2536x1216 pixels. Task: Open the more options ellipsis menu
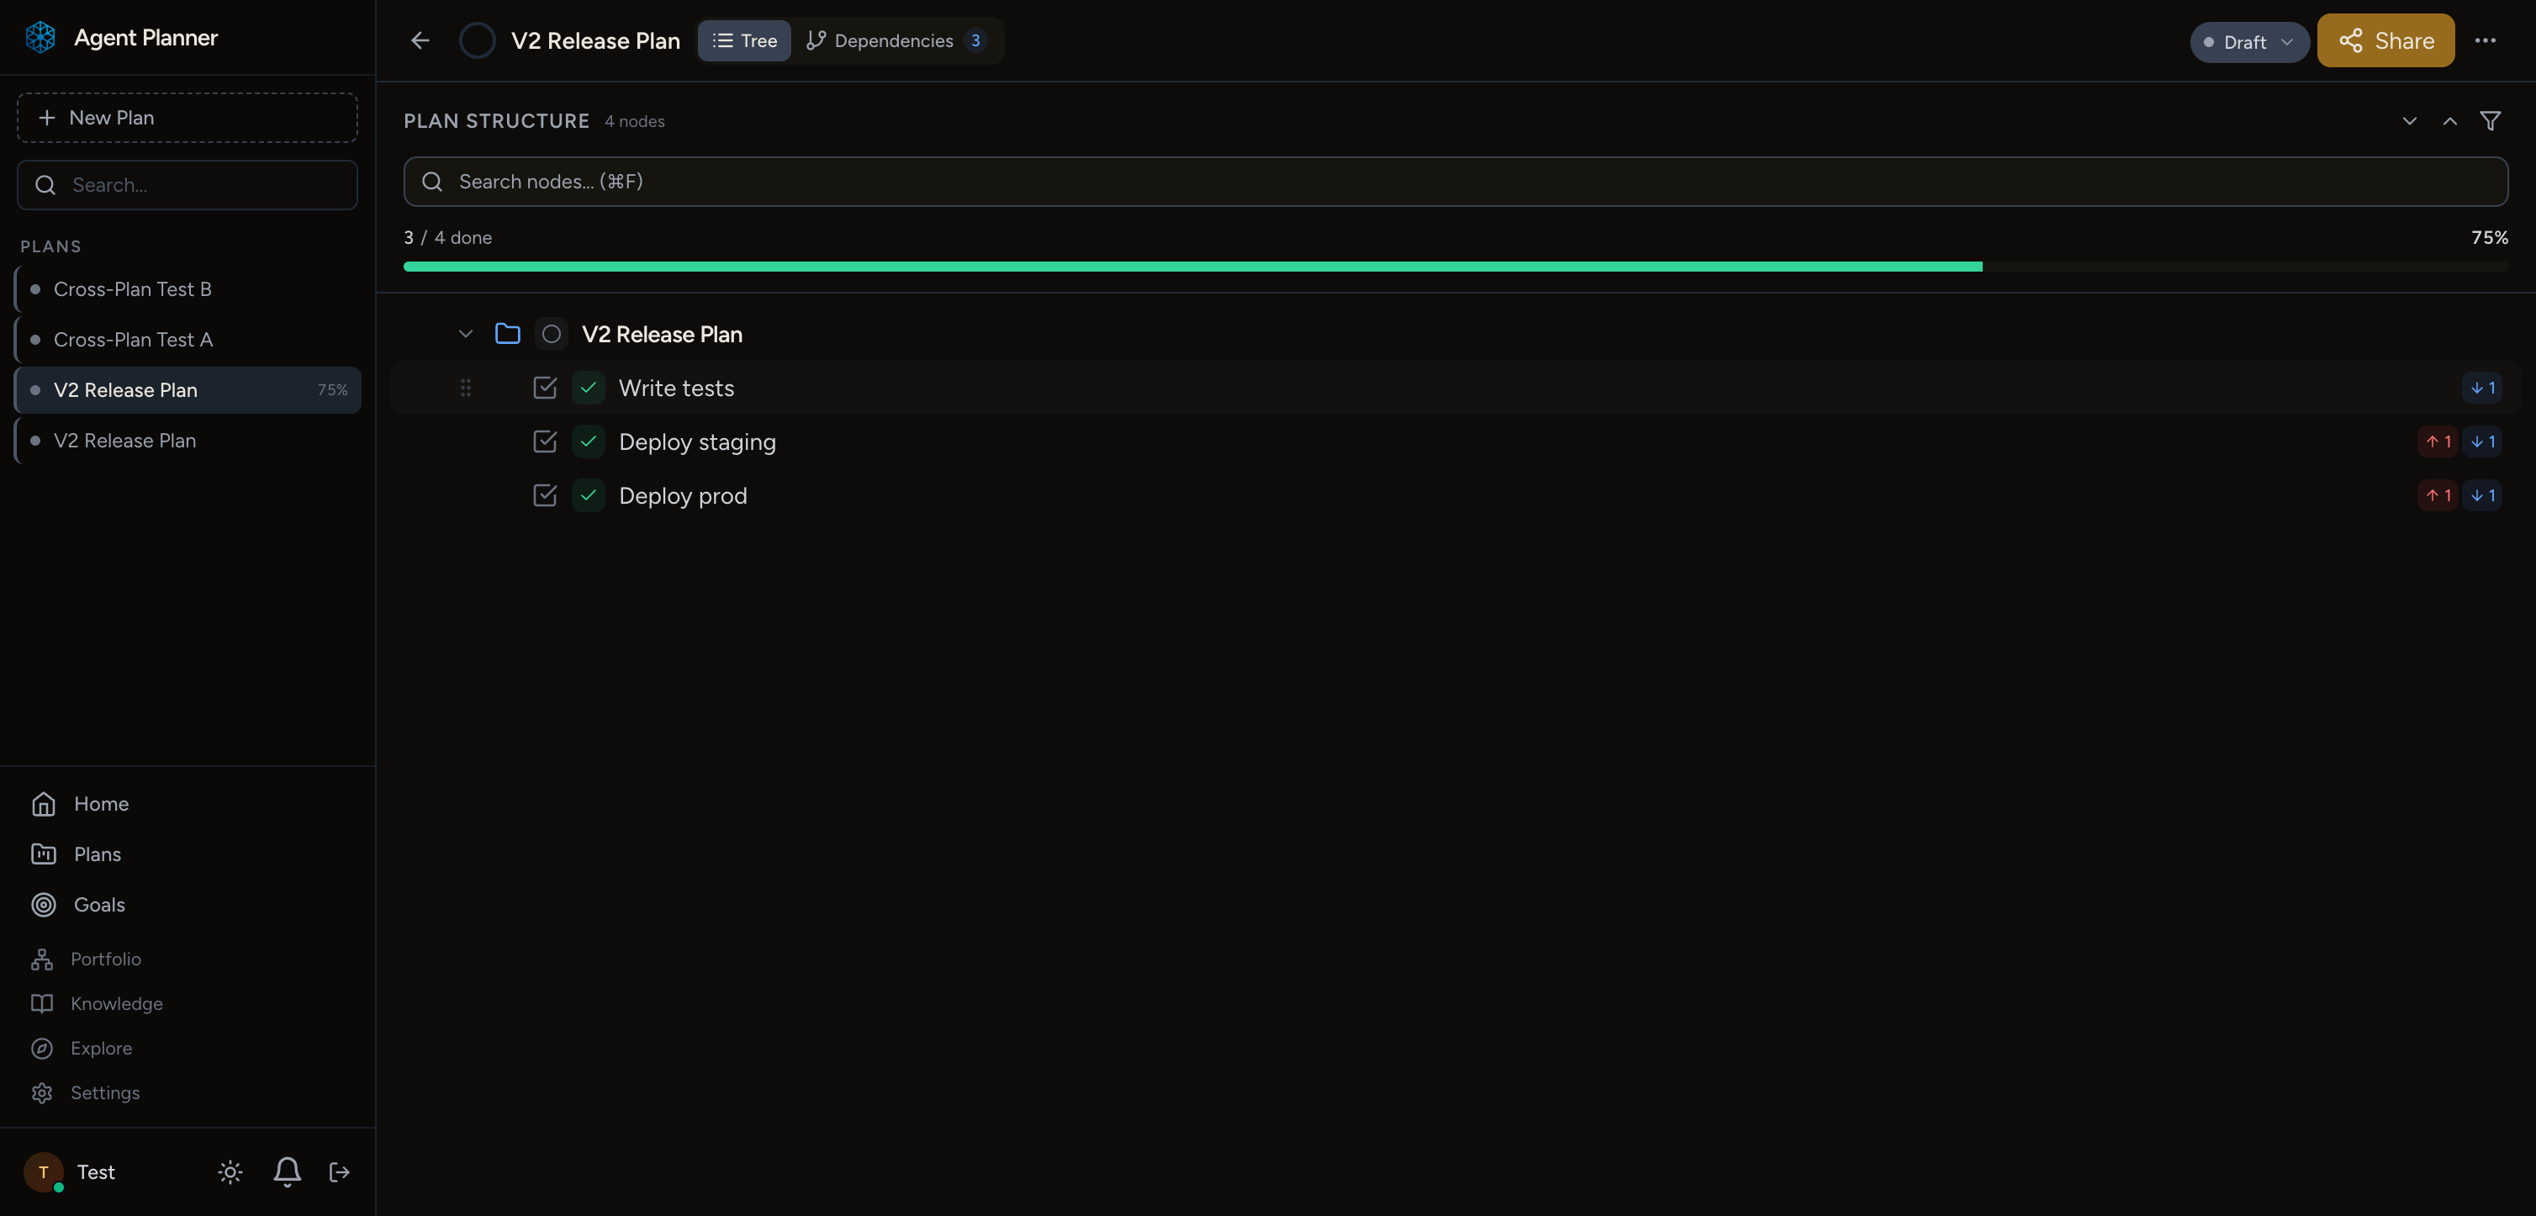(x=2485, y=40)
